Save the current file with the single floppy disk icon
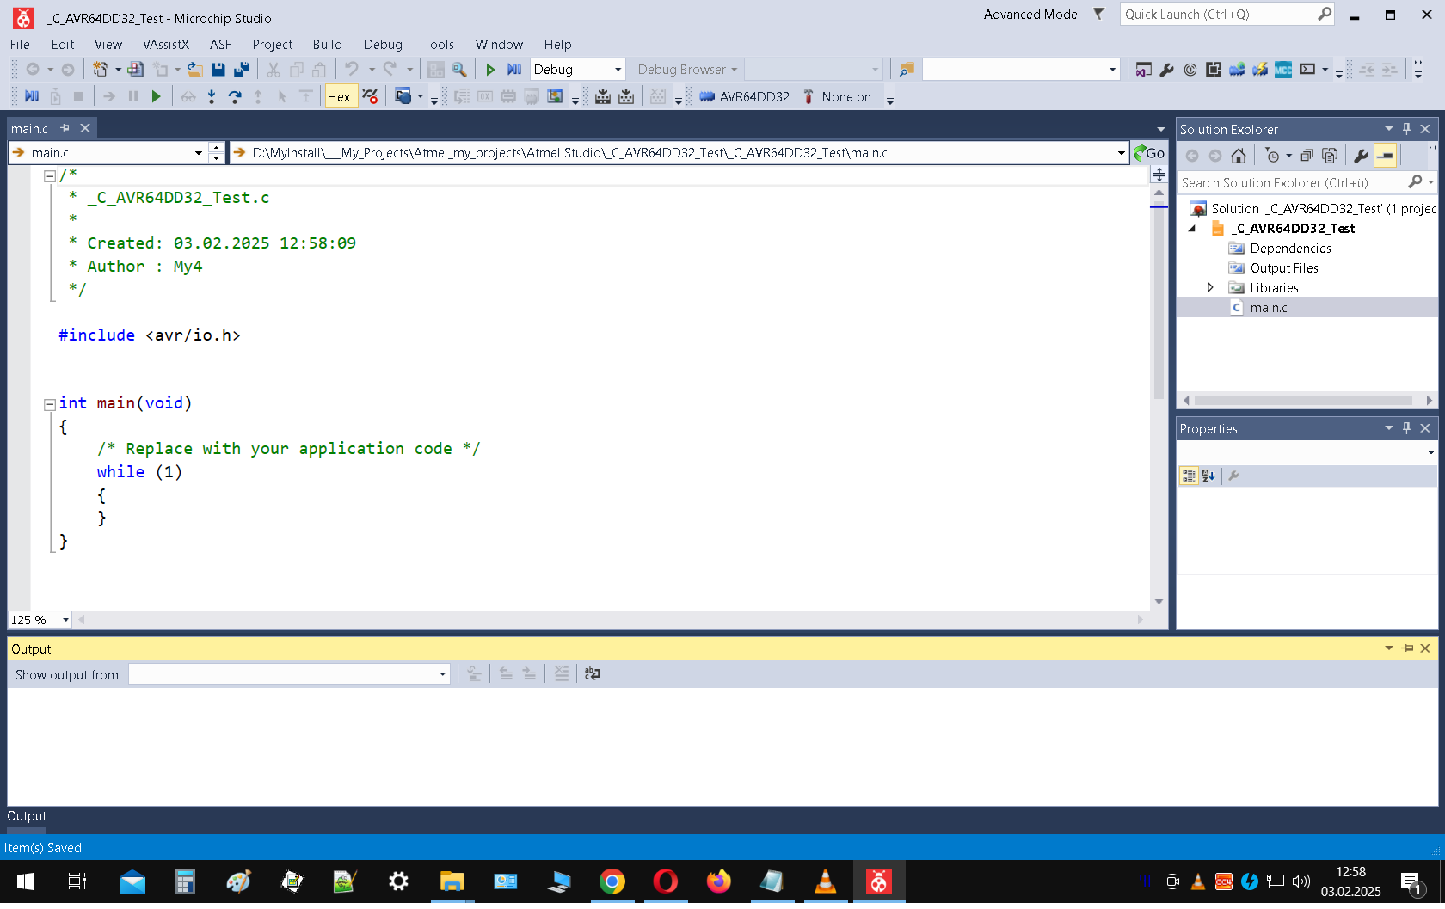 218,70
